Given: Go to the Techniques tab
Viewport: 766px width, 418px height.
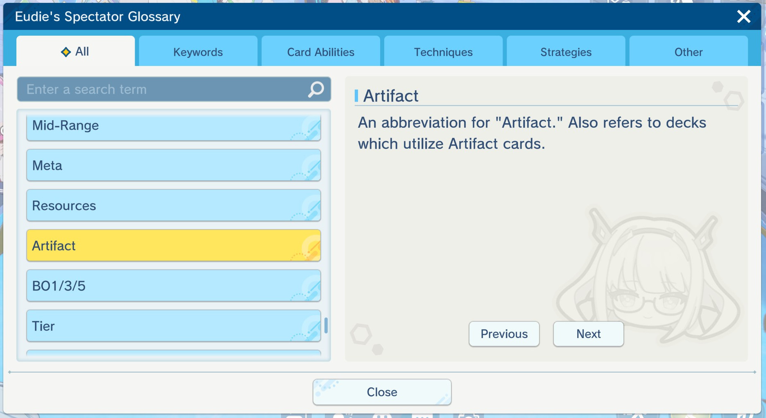Looking at the screenshot, I should click(443, 52).
